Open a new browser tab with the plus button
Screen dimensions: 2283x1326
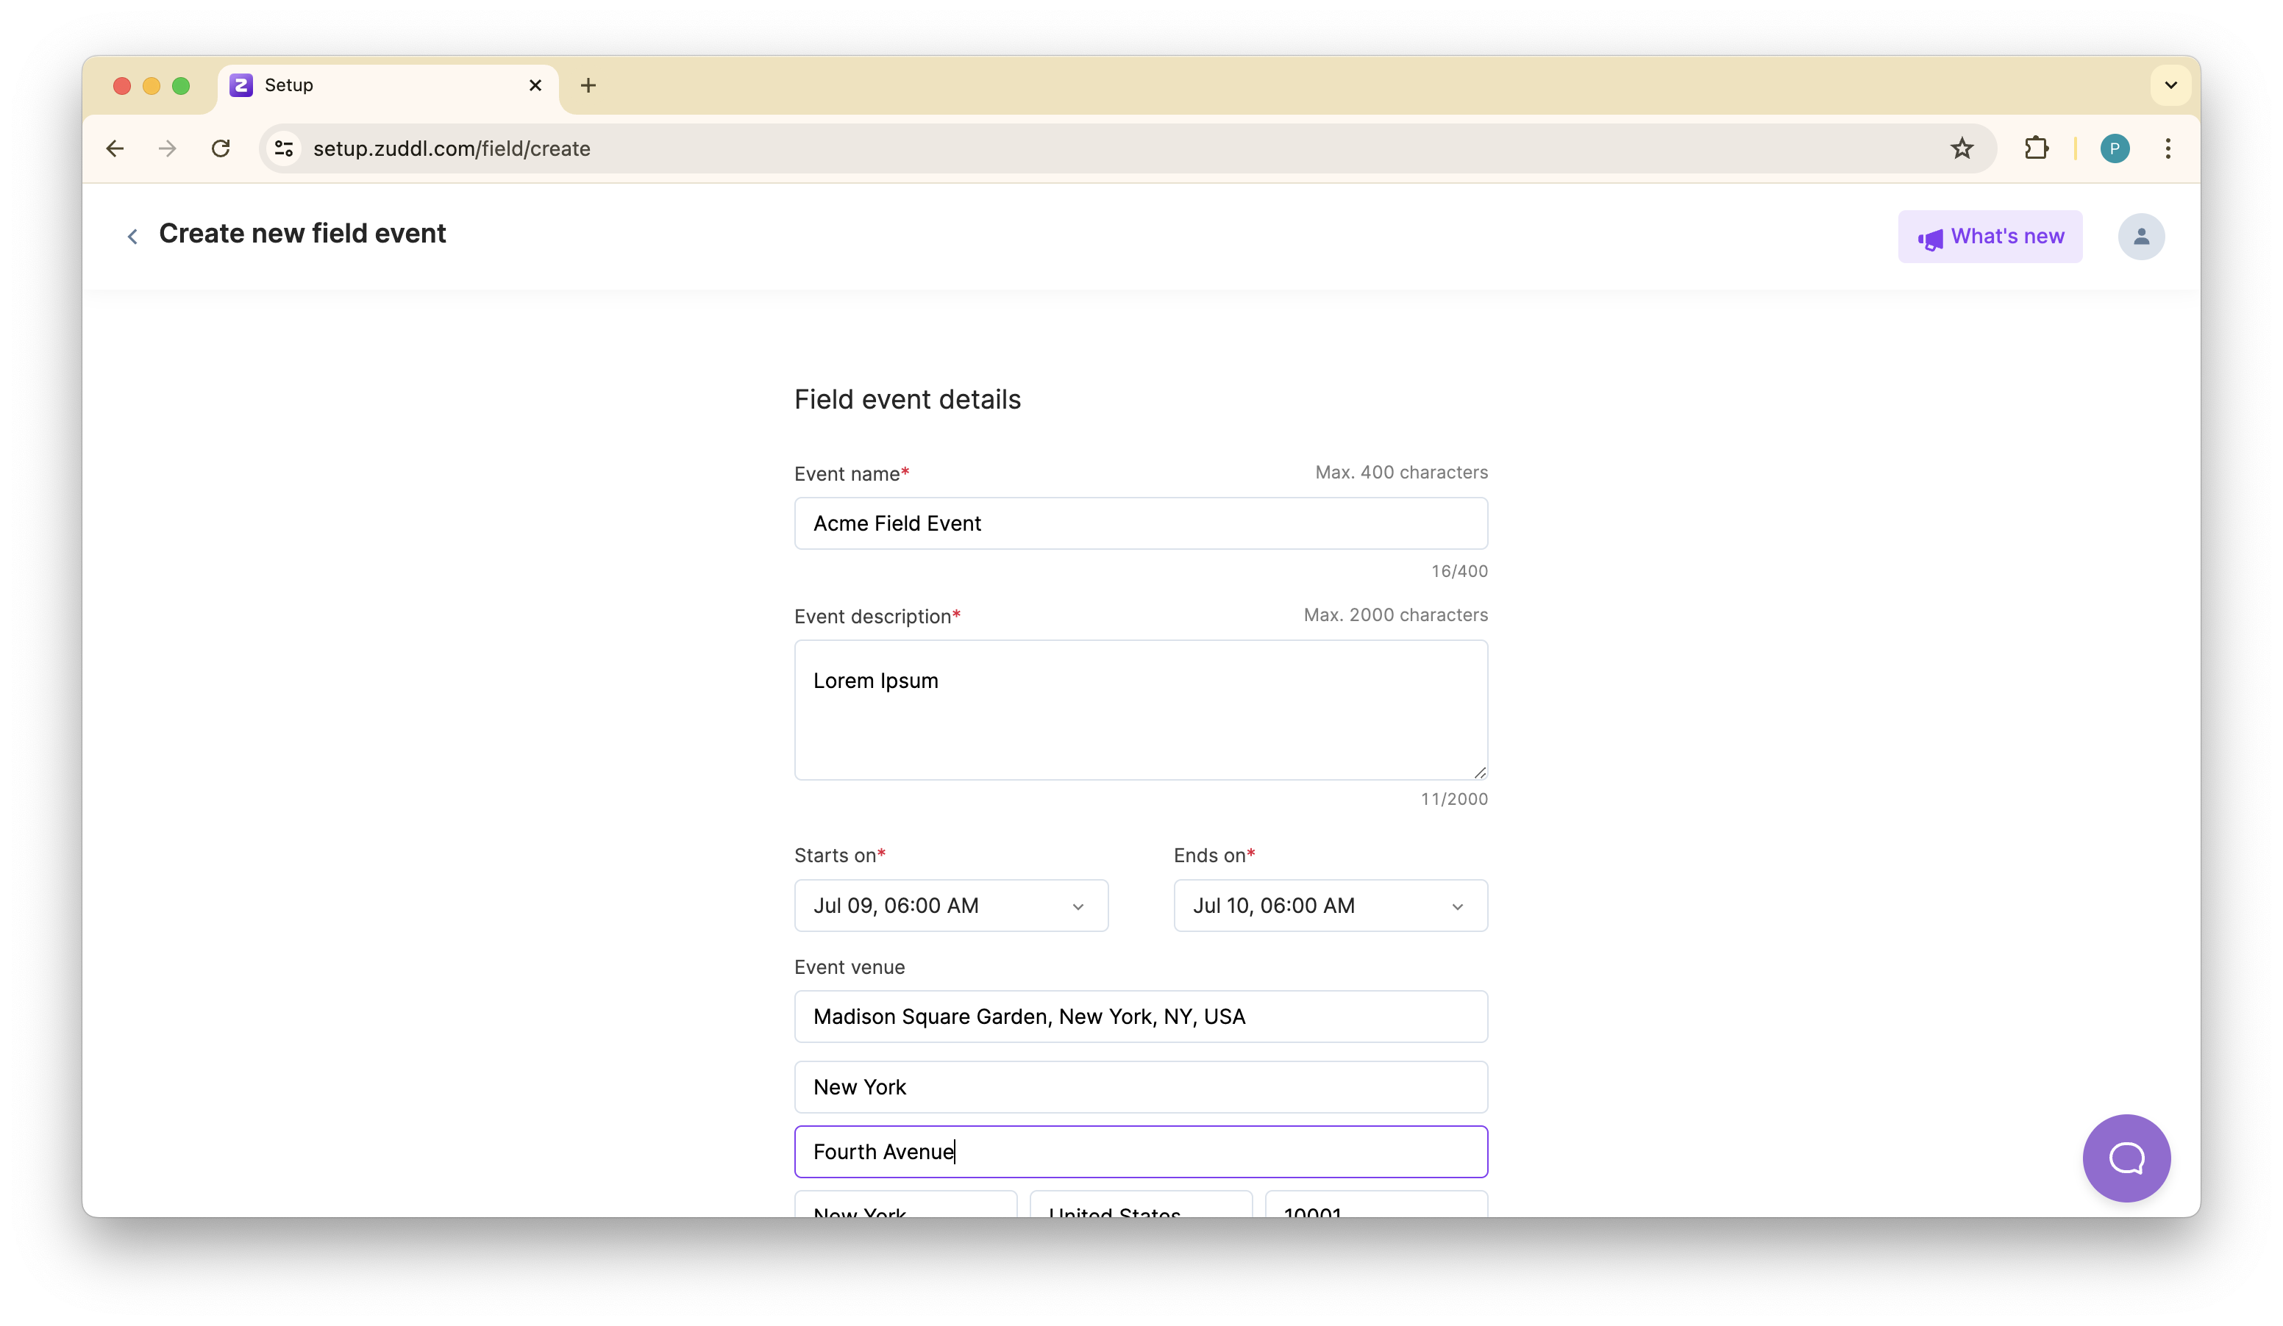[588, 85]
